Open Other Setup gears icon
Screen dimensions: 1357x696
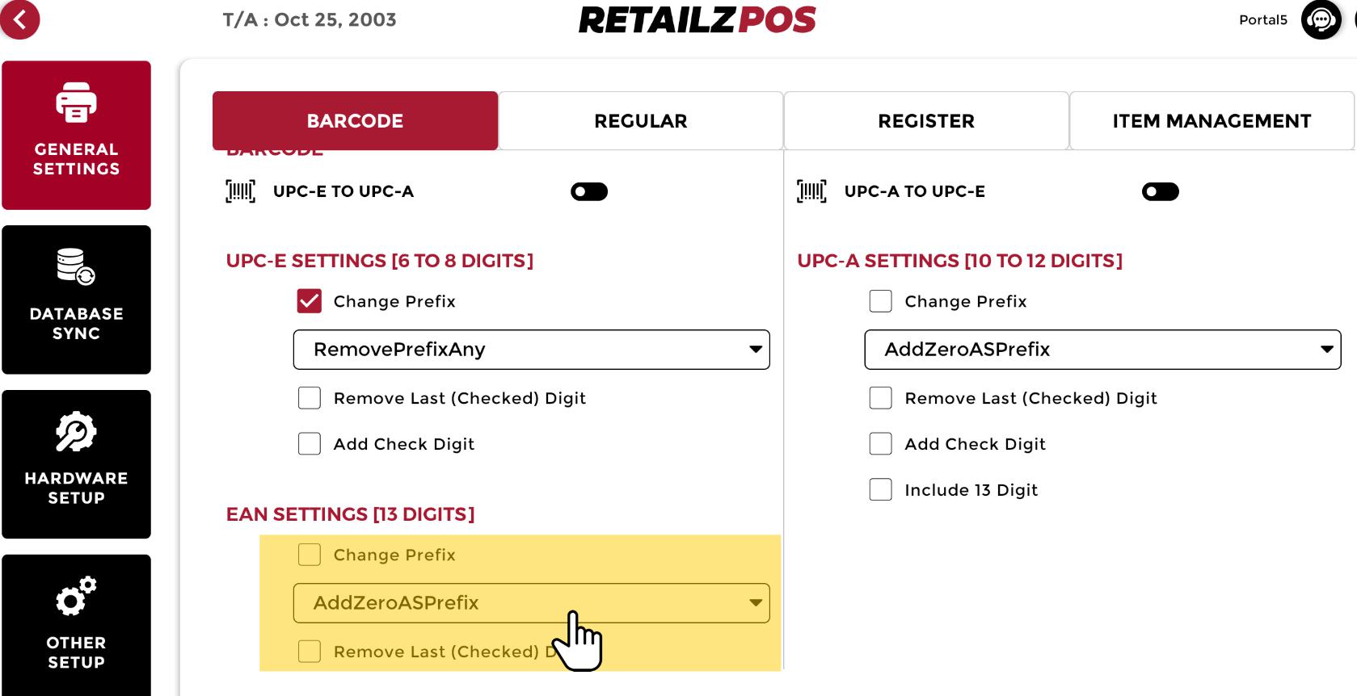tap(76, 597)
